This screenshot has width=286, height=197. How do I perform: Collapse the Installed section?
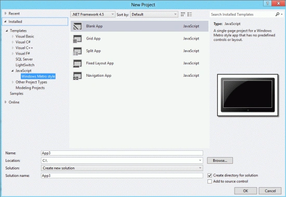[5, 21]
